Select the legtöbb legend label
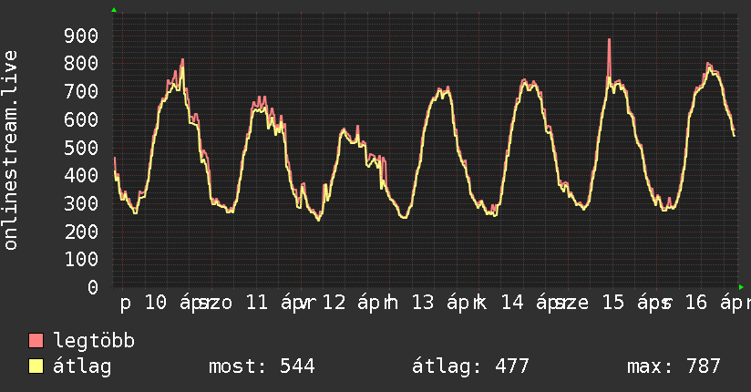Screen dimensions: 751x392 [x=93, y=341]
